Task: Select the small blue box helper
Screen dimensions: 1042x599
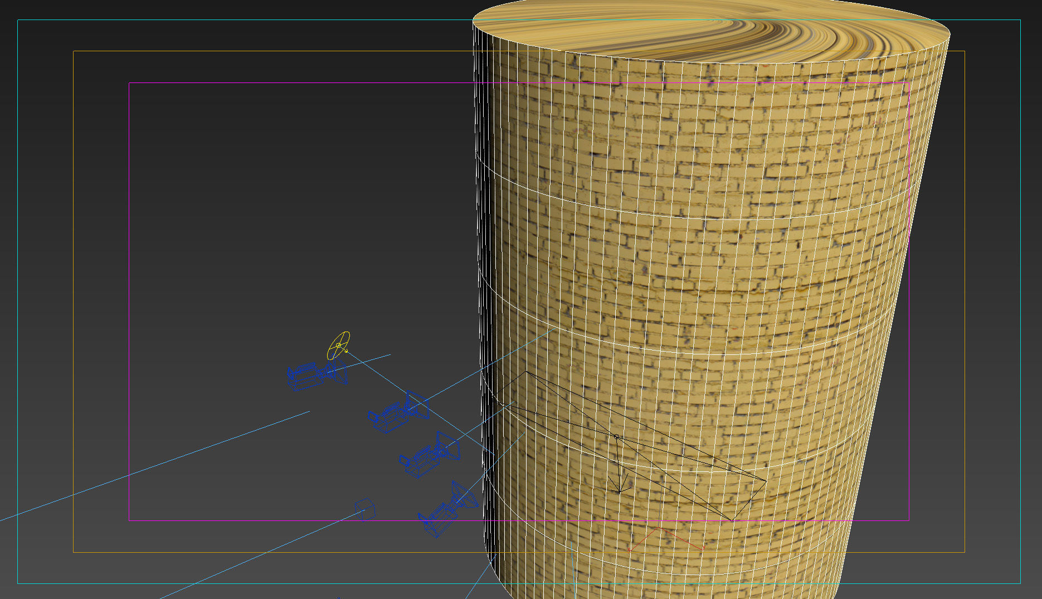Action: pyautogui.click(x=365, y=509)
